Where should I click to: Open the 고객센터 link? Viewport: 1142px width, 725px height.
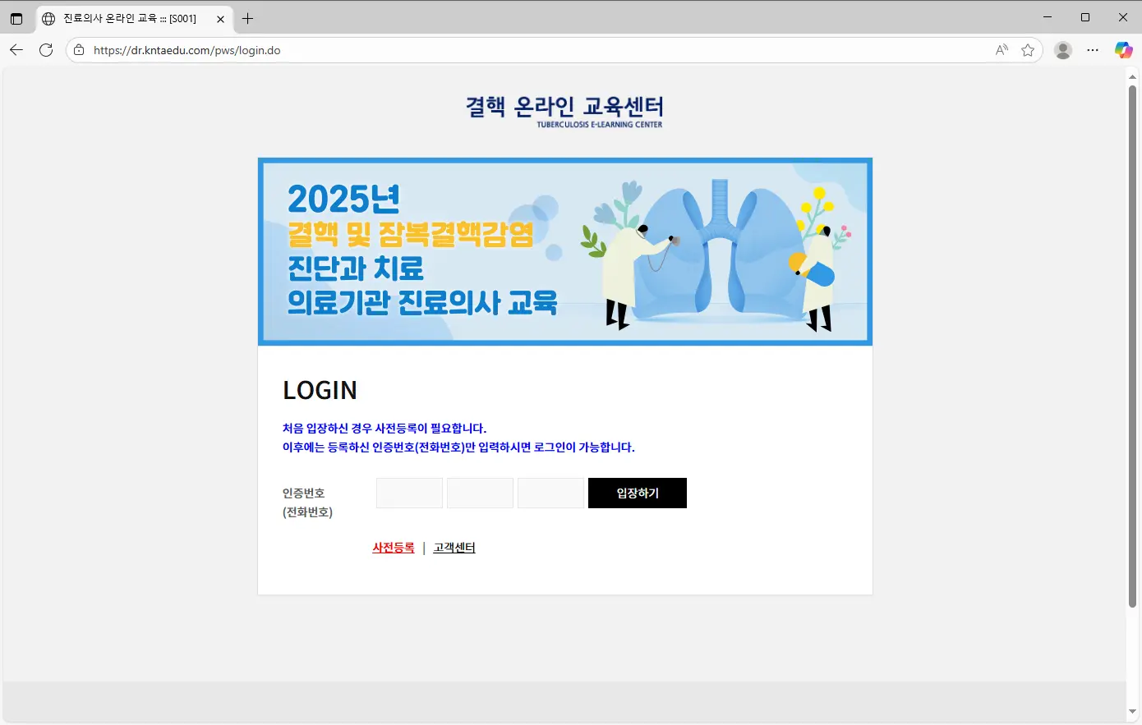pyautogui.click(x=454, y=548)
